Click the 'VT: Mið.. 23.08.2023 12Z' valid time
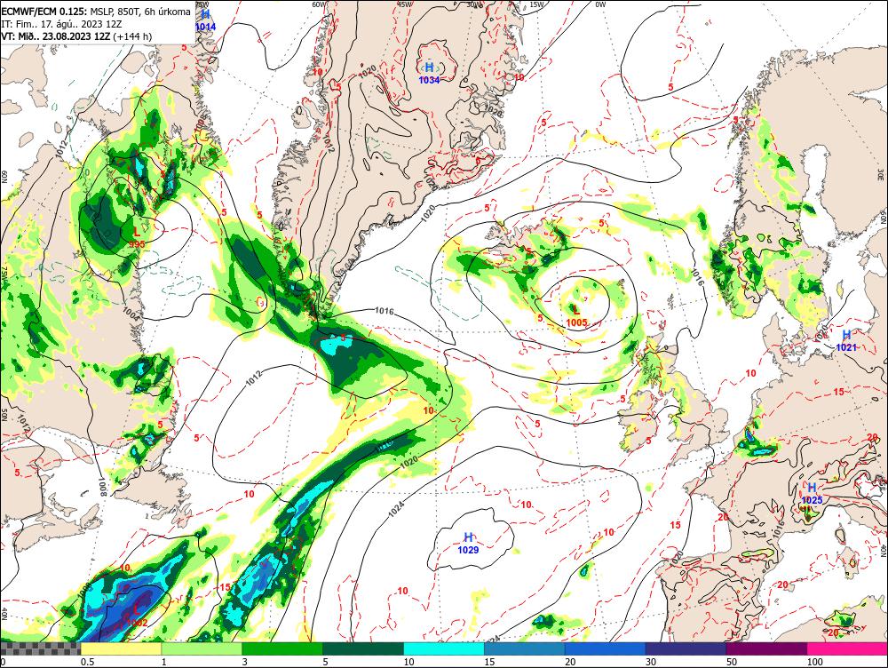 pyautogui.click(x=55, y=36)
